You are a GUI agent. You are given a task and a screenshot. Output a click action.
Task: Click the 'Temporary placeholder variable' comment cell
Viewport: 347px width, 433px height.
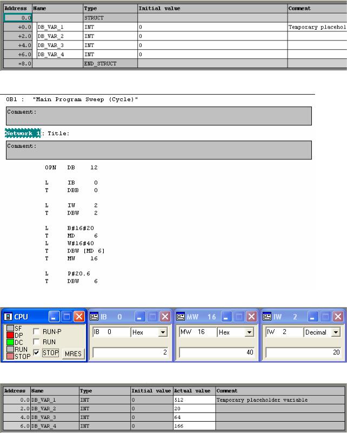280,399
